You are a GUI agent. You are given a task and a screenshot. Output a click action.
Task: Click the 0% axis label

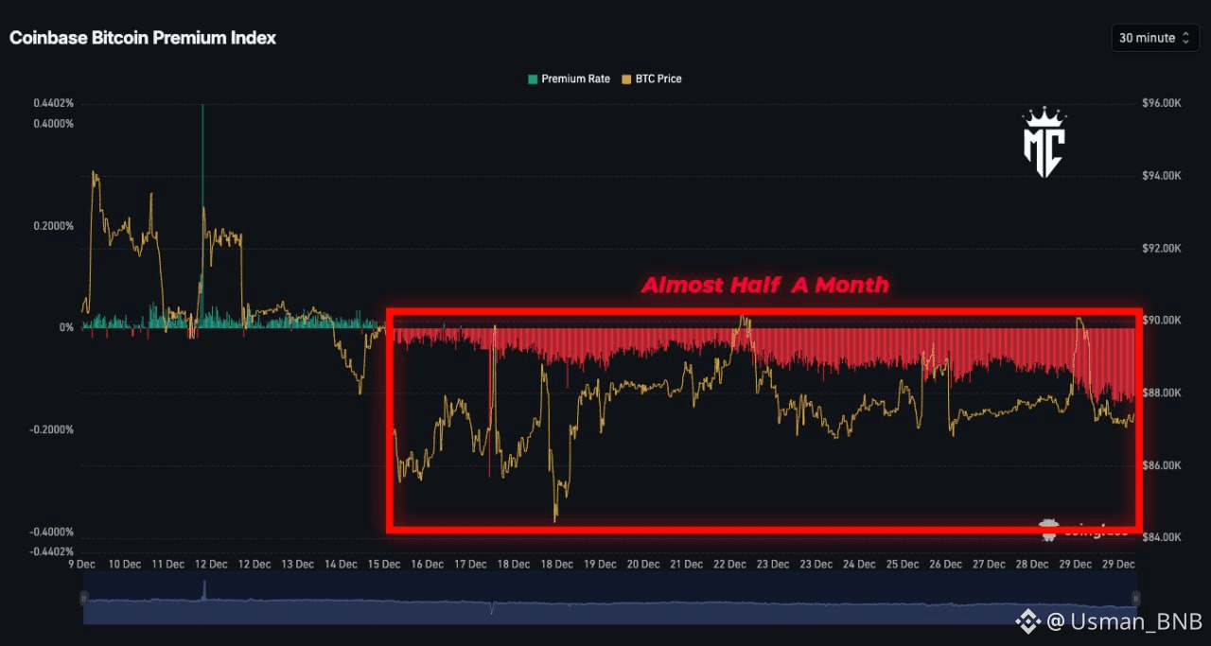pyautogui.click(x=66, y=327)
